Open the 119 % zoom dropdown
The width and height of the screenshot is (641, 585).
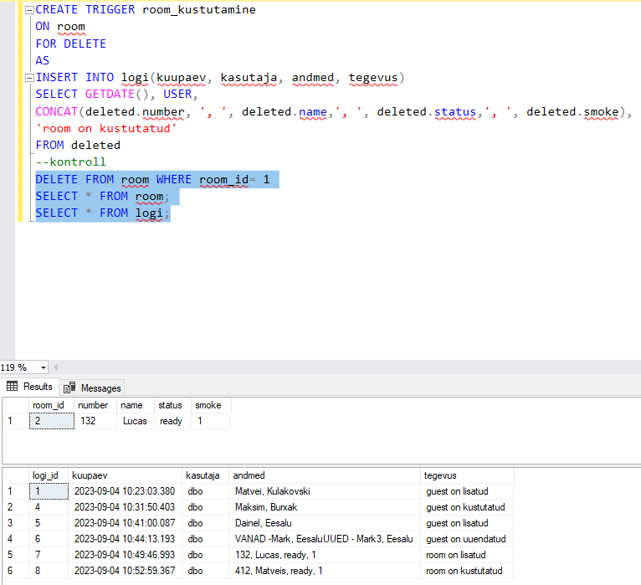tap(43, 367)
